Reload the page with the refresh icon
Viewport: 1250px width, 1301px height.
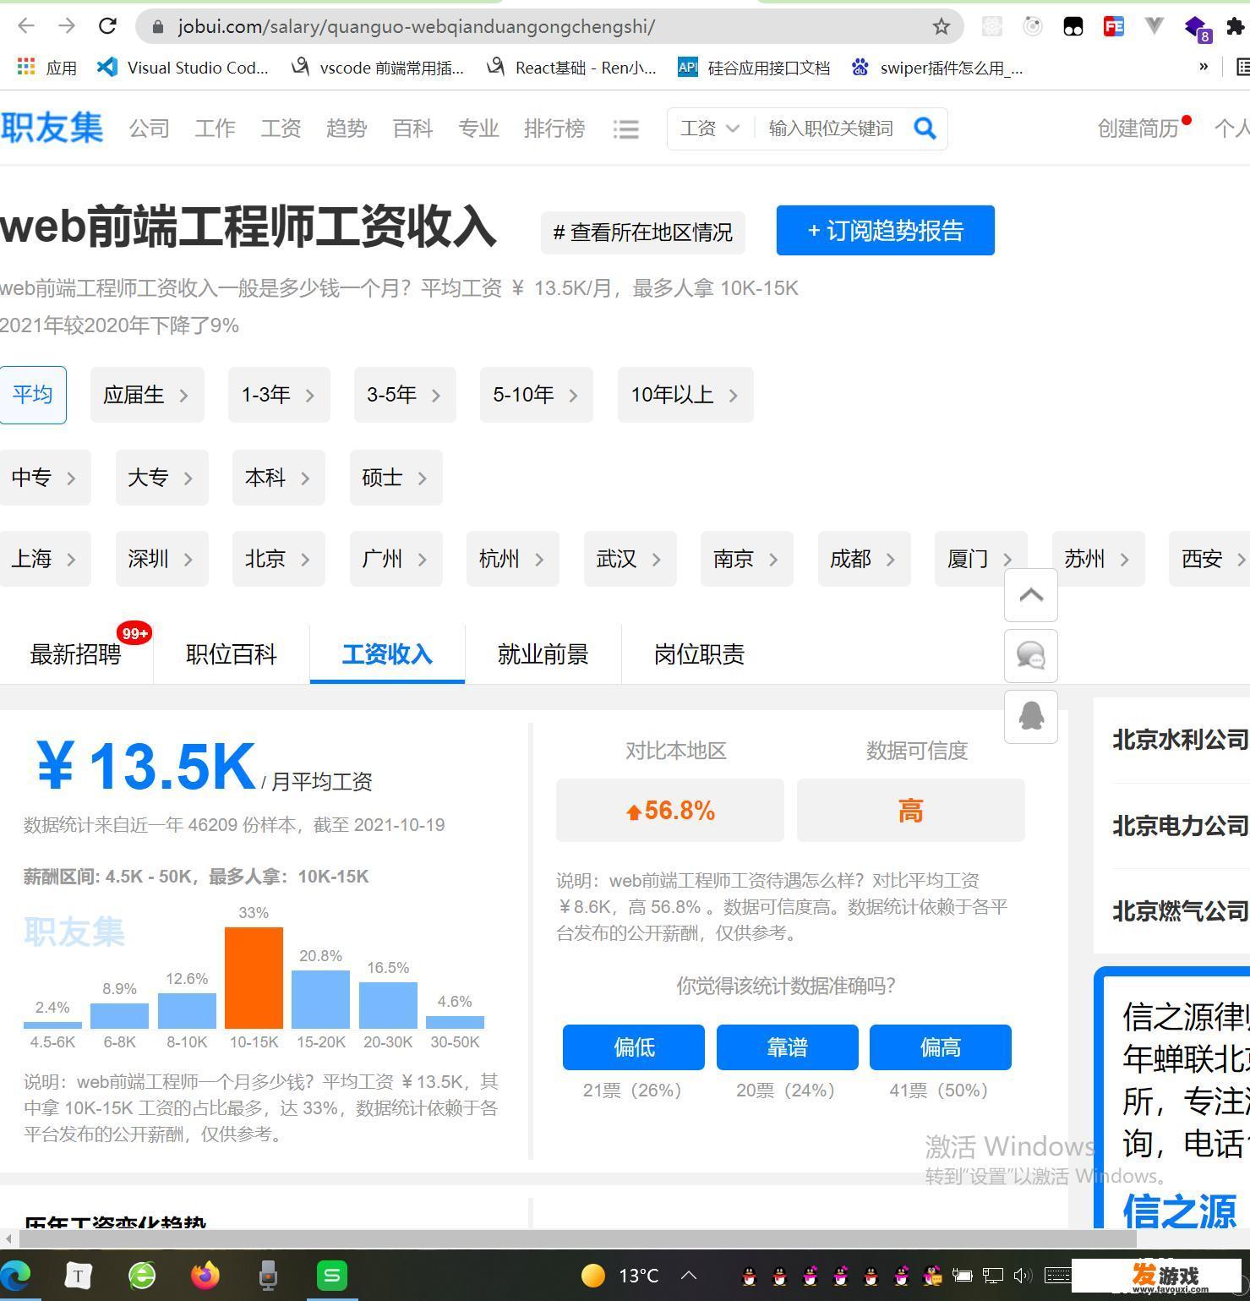tap(107, 26)
